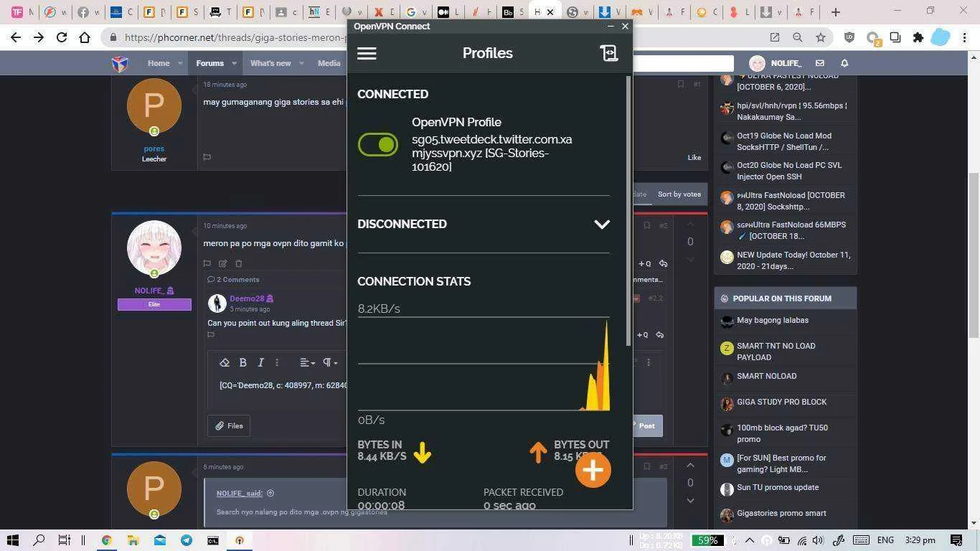Screen dimensions: 980x551
Task: Click the delete post trash icon
Action: (x=239, y=263)
